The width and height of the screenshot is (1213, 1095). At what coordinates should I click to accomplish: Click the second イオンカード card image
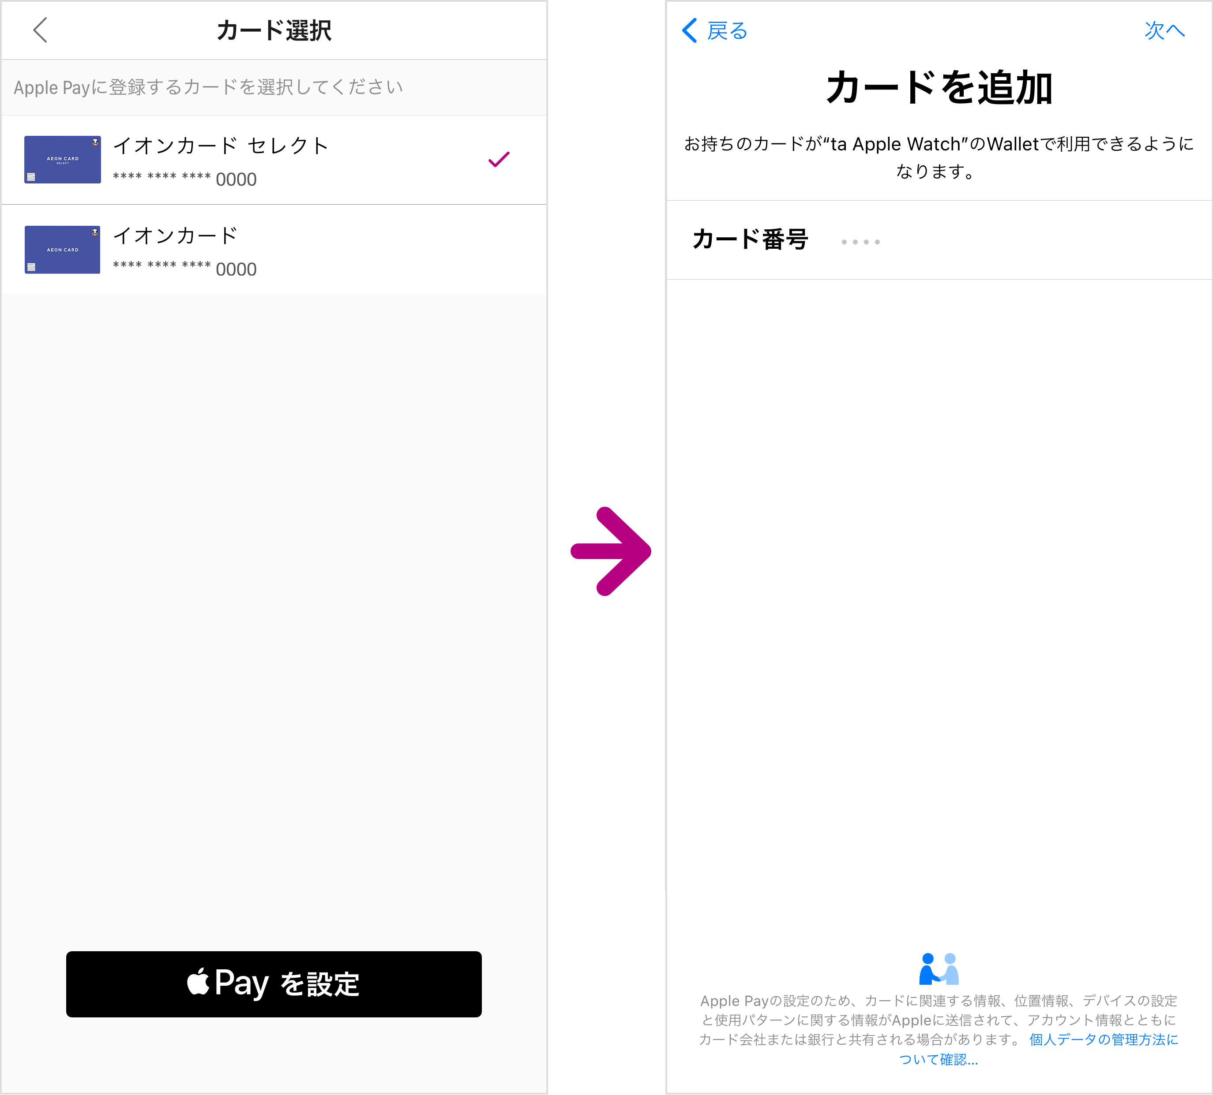[x=63, y=250]
